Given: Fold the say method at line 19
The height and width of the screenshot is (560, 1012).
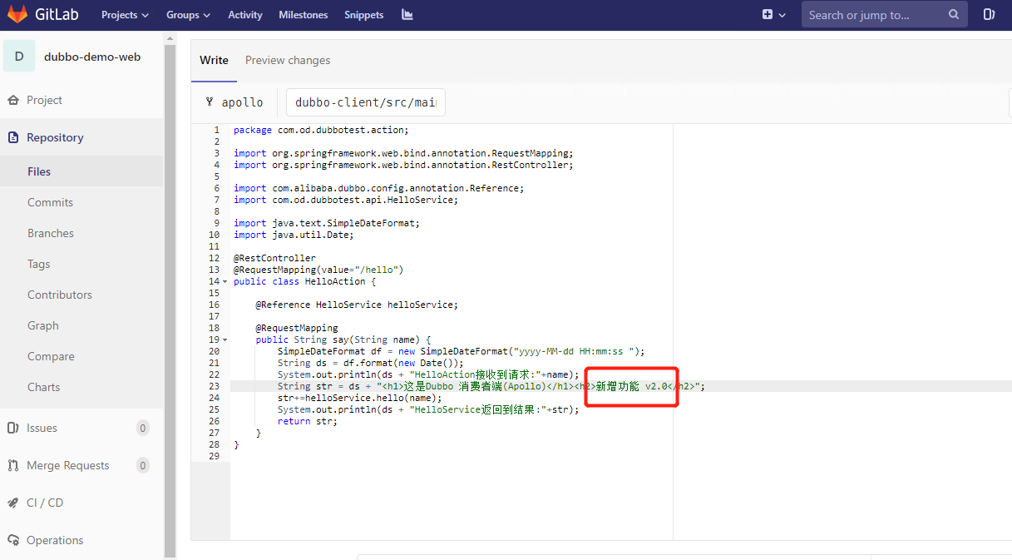Looking at the screenshot, I should [x=225, y=340].
